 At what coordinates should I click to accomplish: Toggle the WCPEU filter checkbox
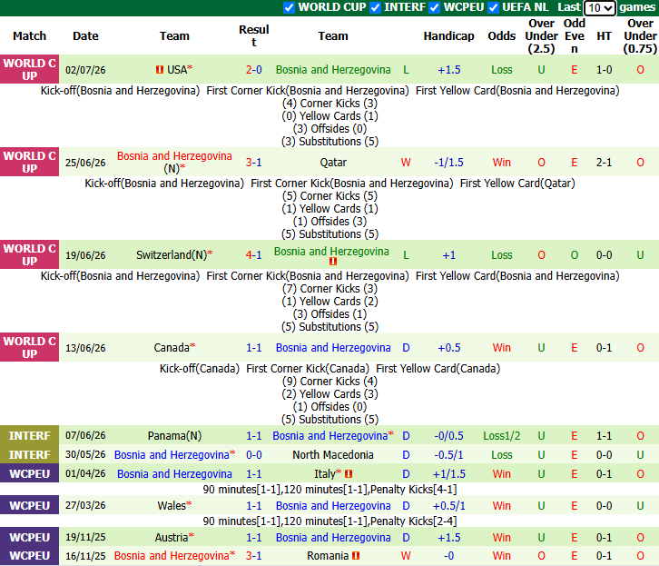[434, 7]
